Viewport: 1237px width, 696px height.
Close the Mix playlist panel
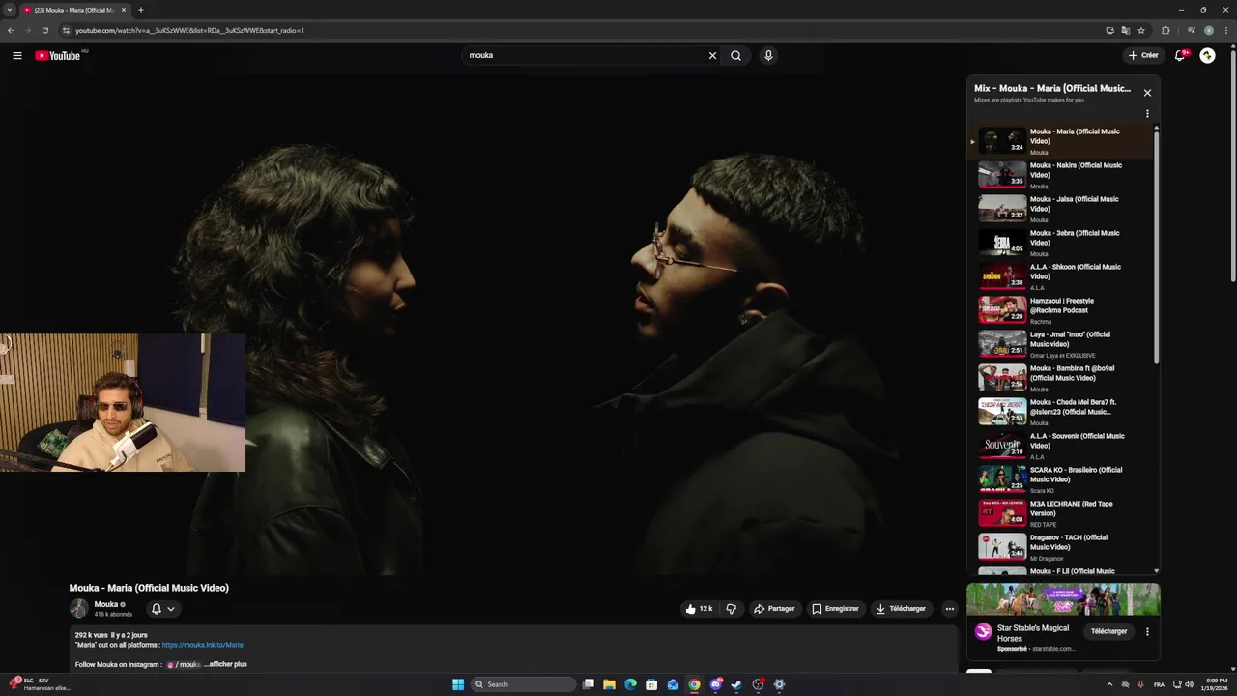1147,93
